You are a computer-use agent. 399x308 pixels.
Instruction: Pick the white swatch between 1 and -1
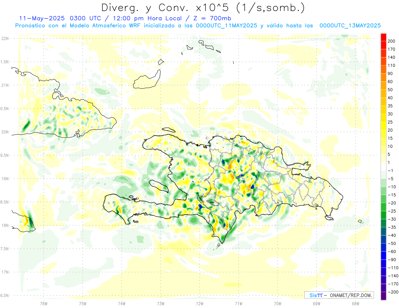(383, 167)
